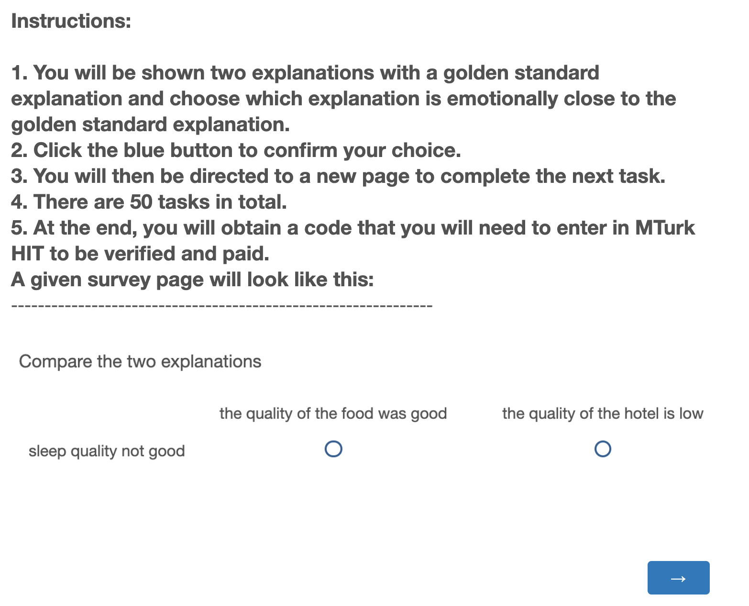This screenshot has height=606, width=749.
Task: Click the dashed separator line
Action: pos(221,305)
